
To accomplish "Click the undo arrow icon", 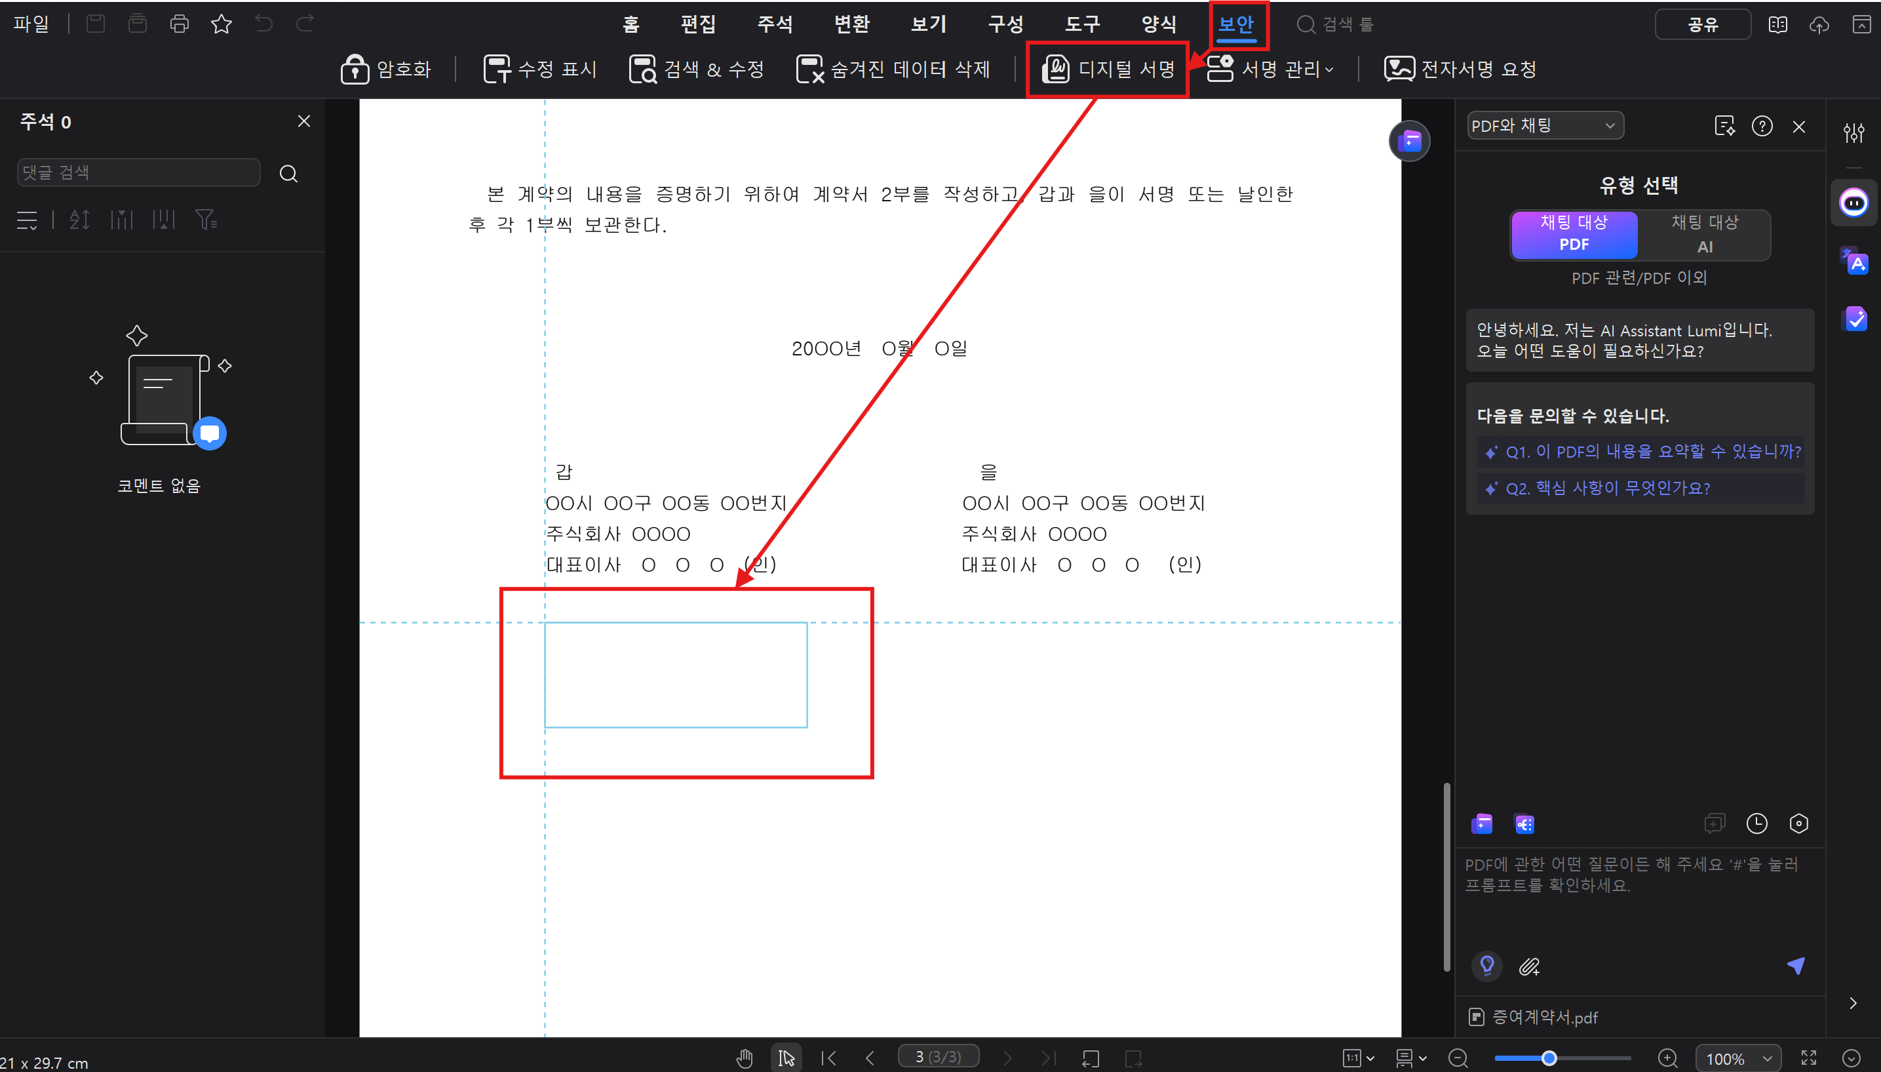I will click(x=263, y=24).
